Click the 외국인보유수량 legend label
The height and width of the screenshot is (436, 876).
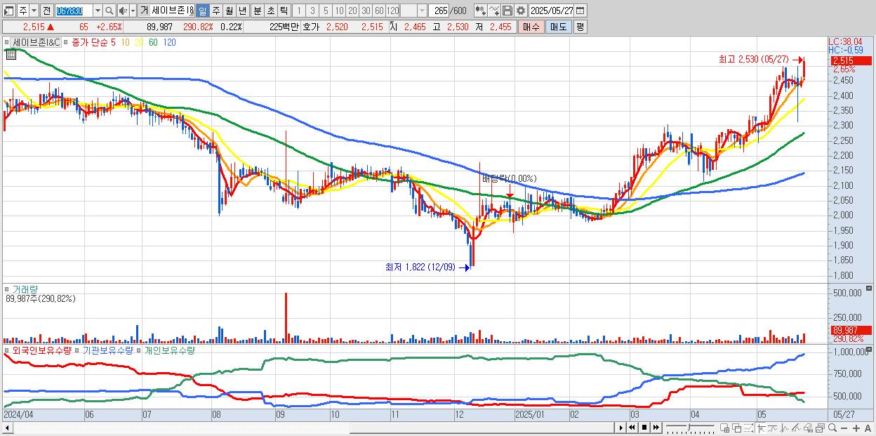41,350
